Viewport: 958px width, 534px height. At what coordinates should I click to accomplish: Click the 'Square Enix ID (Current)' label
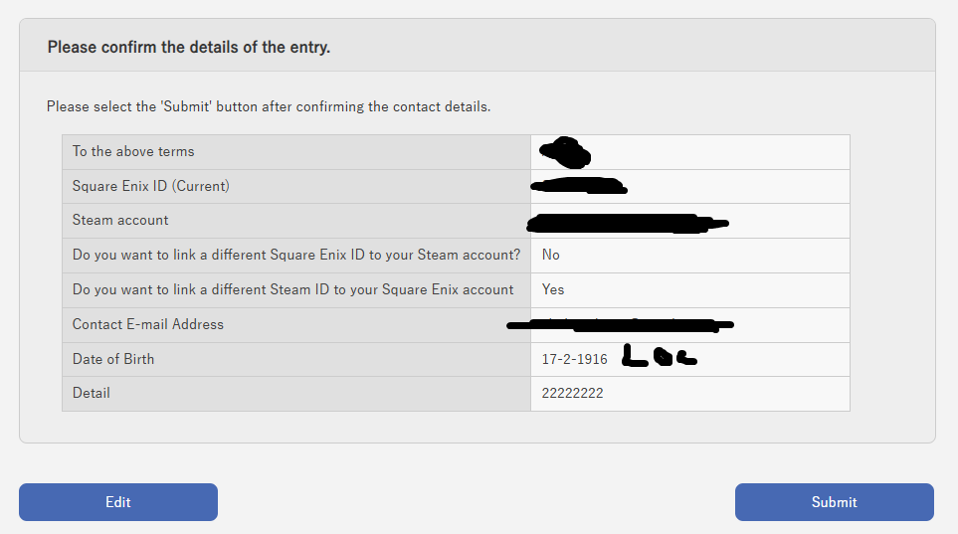coord(151,186)
